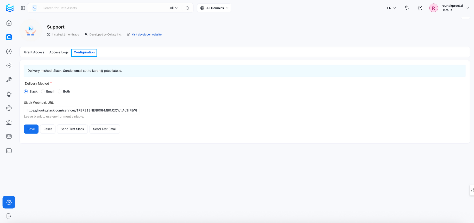The image size is (474, 223).
Task: Open the lineage hierarchy sidebar icon
Action: [9, 66]
